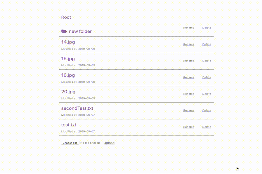Delete secondTest.txt

click(x=207, y=110)
